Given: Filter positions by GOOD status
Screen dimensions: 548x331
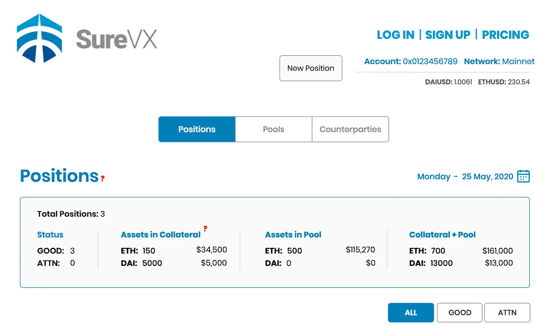Looking at the screenshot, I should click(460, 313).
